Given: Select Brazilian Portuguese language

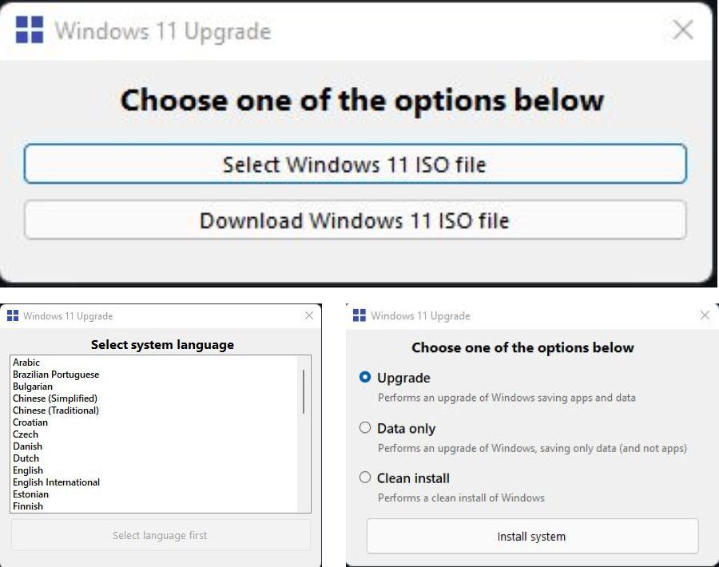Looking at the screenshot, I should (56, 375).
